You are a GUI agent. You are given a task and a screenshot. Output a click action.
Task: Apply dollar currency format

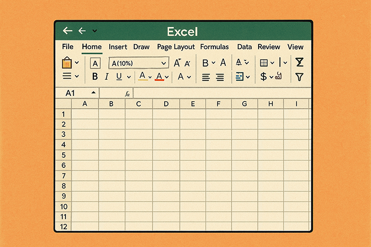click(264, 76)
